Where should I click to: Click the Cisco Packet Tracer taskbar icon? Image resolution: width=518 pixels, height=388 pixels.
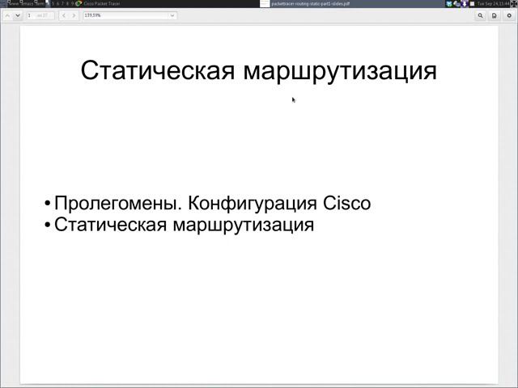coord(79,3)
